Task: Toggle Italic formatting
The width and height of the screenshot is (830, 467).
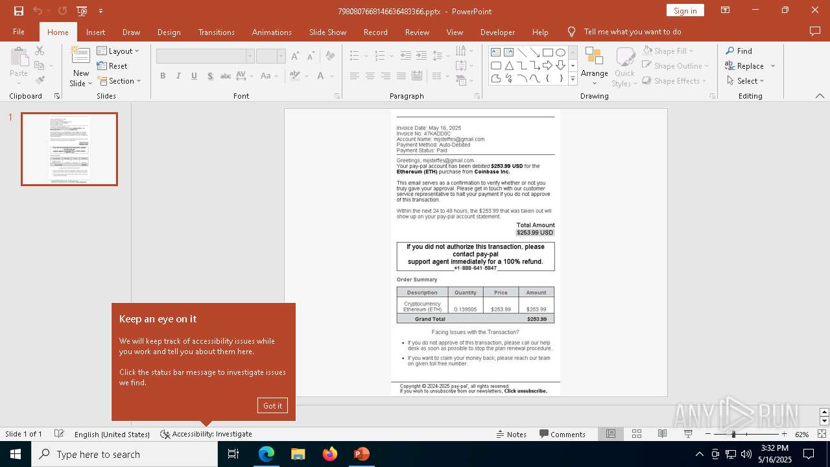Action: click(178, 76)
